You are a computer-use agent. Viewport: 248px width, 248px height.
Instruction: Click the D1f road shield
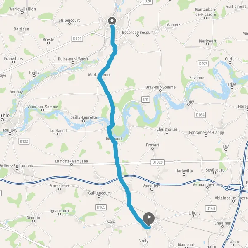145,99
